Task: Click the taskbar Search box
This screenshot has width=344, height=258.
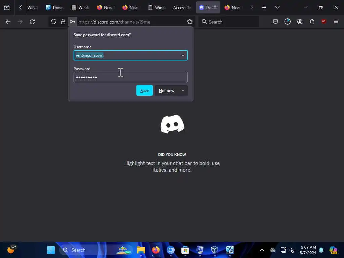Action: [96, 250]
